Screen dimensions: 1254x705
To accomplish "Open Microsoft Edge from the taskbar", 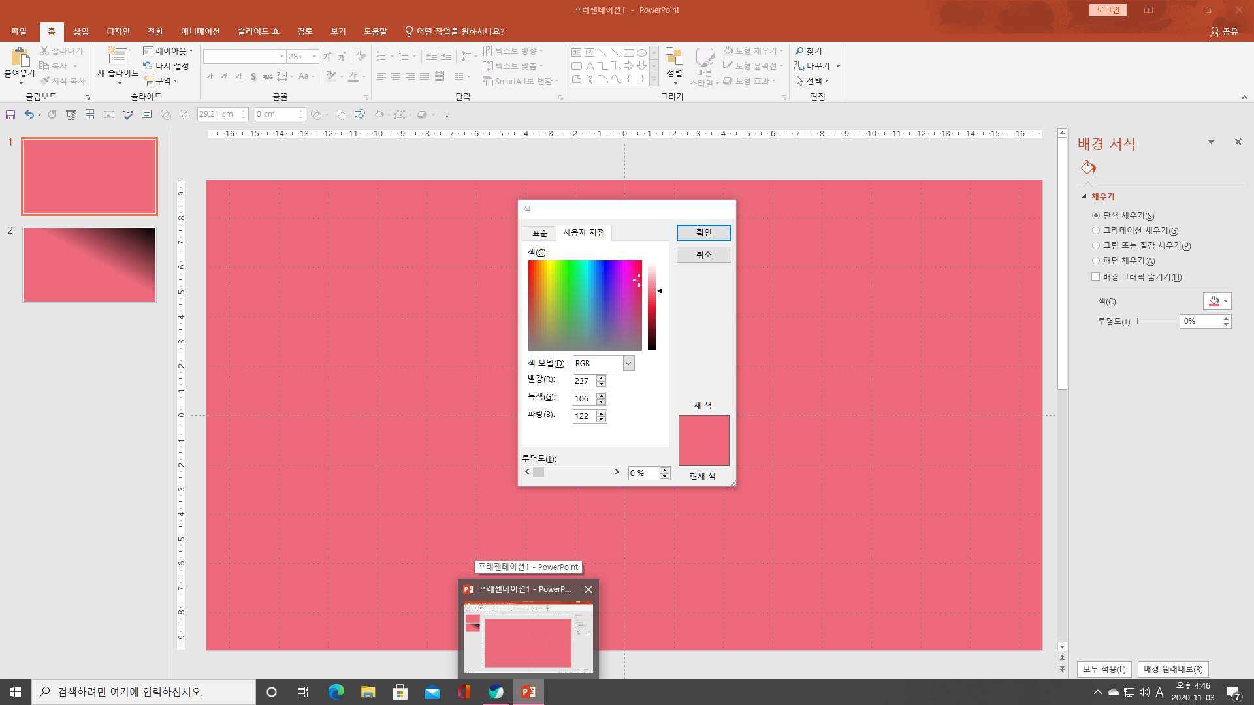I will [336, 692].
